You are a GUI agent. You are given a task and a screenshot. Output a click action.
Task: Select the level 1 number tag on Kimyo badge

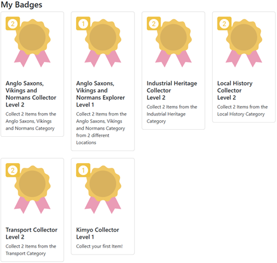click(83, 170)
